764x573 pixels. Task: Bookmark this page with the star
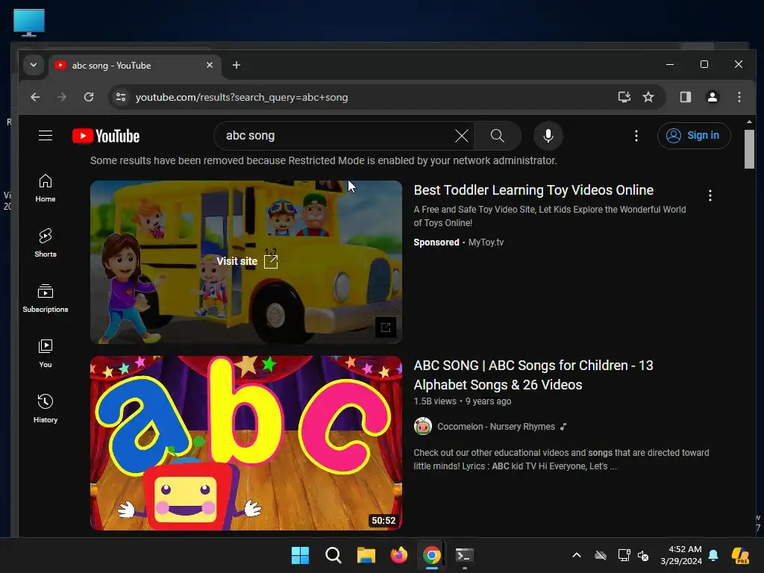click(648, 97)
